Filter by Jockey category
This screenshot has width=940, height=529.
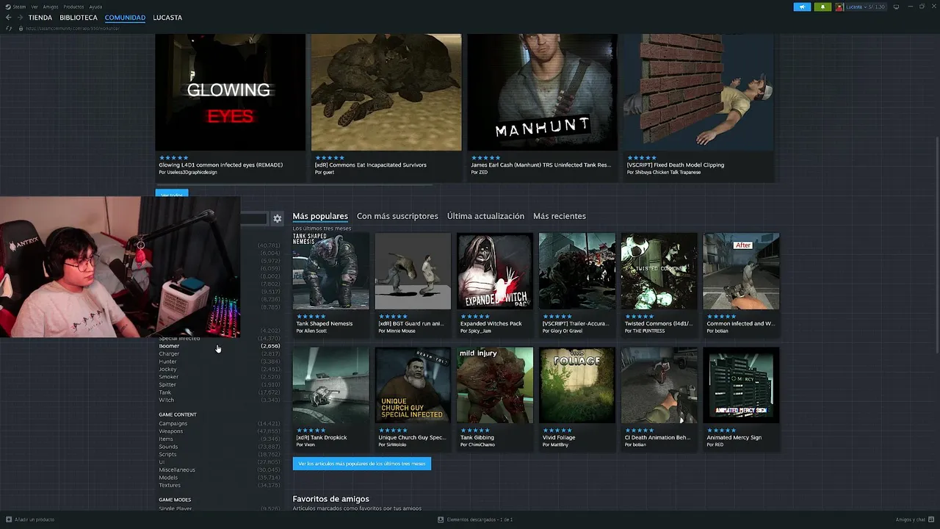(x=167, y=370)
